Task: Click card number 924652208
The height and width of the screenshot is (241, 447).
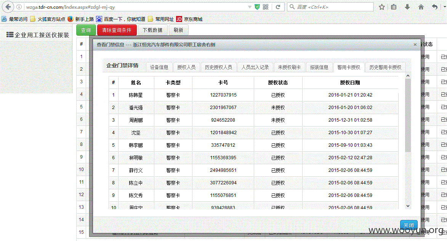Action: (223, 120)
